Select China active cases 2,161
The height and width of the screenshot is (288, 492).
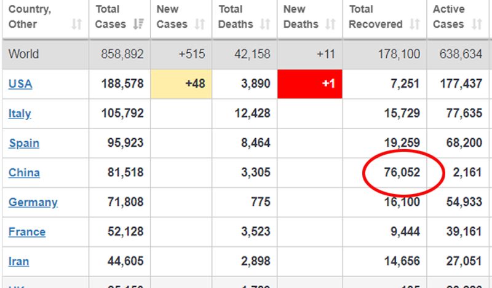pyautogui.click(x=467, y=173)
